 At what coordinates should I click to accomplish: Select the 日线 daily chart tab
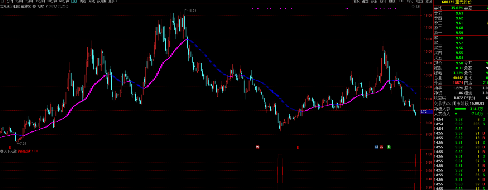74,1
